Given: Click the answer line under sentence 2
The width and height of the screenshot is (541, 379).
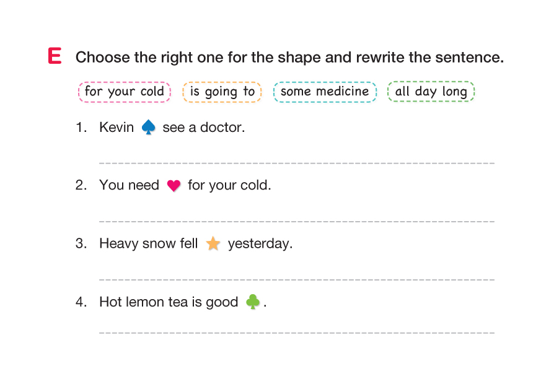Looking at the screenshot, I should click(x=296, y=220).
